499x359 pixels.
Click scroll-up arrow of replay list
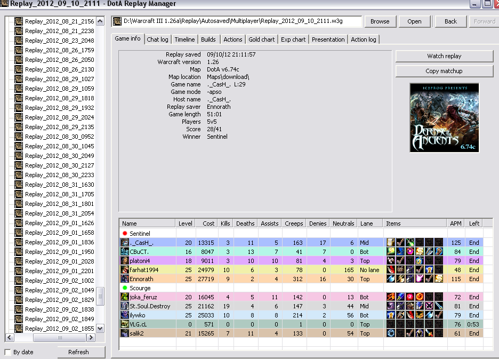tap(100, 21)
